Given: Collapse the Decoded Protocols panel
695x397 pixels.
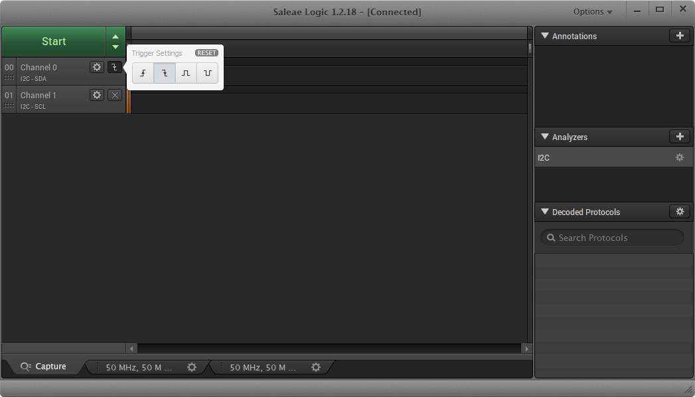Looking at the screenshot, I should [x=545, y=212].
